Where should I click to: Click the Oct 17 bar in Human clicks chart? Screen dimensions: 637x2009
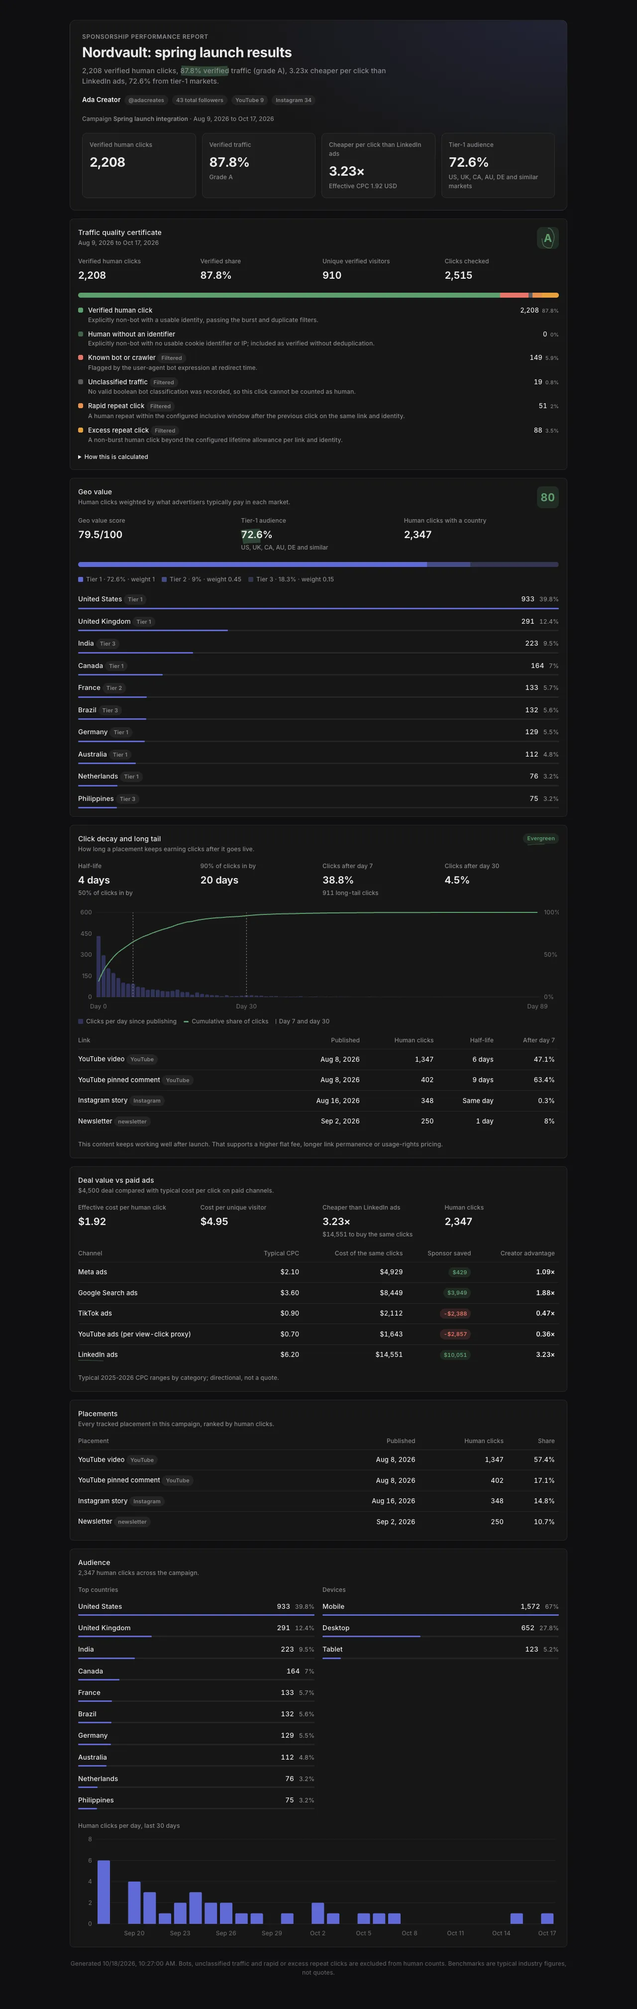547,1918
